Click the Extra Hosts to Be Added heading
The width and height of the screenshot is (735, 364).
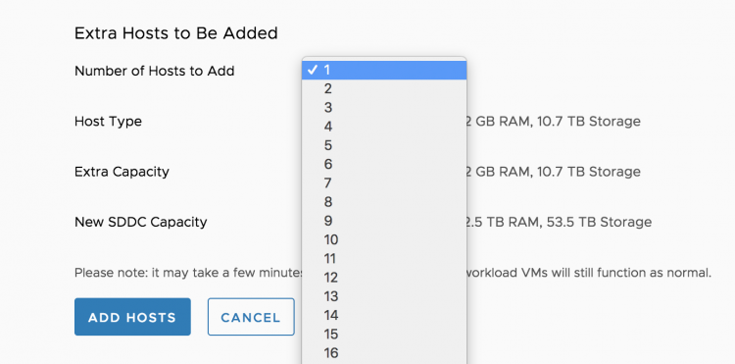tap(176, 33)
